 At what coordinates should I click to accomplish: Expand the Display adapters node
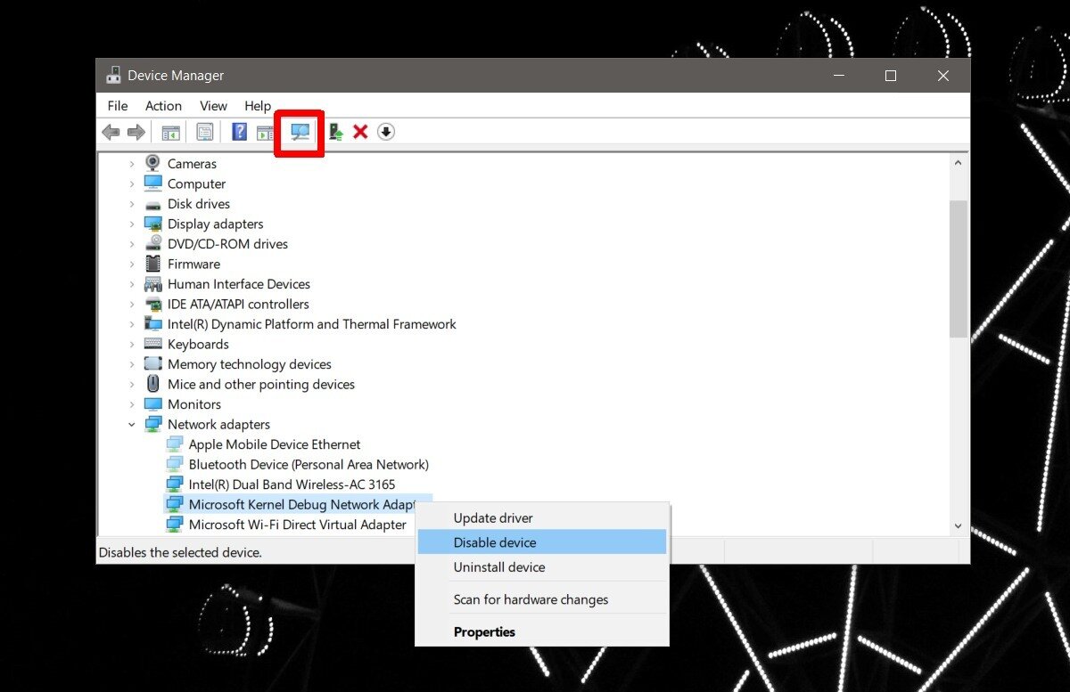(x=132, y=224)
